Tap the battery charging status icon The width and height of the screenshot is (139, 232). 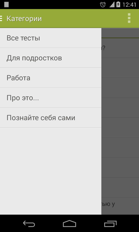coord(118,4)
